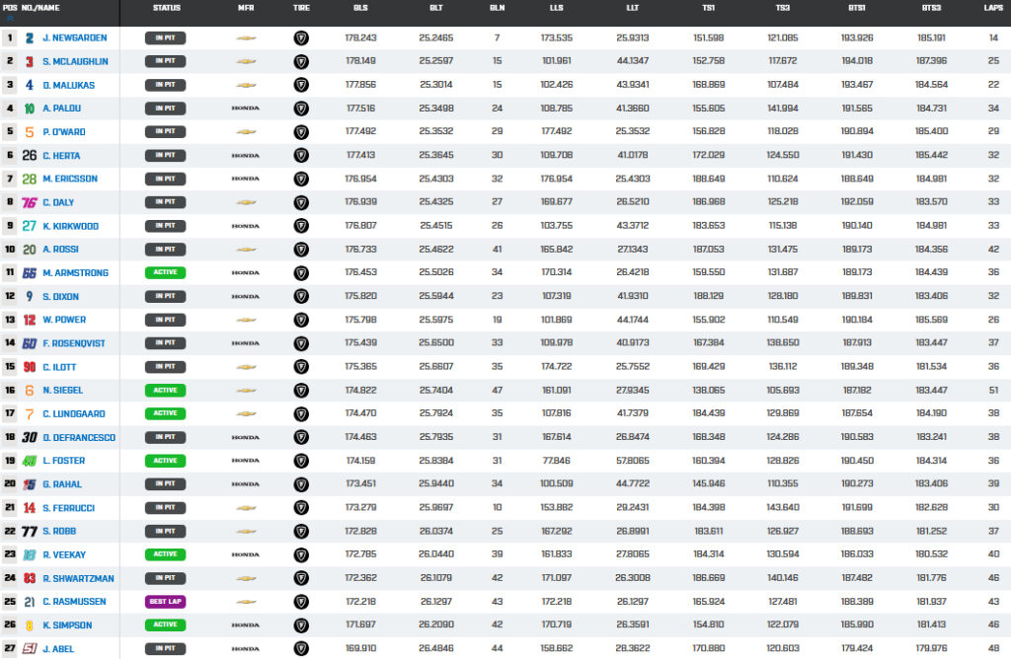This screenshot has height=659, width=1011.
Task: Sort by the NO./NAME column header
Action: (x=40, y=8)
